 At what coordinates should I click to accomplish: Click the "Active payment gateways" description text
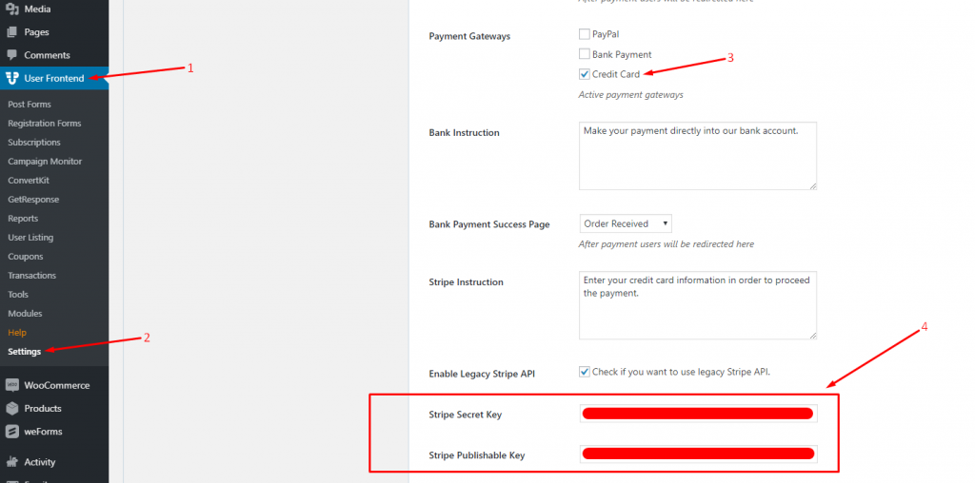(x=630, y=95)
